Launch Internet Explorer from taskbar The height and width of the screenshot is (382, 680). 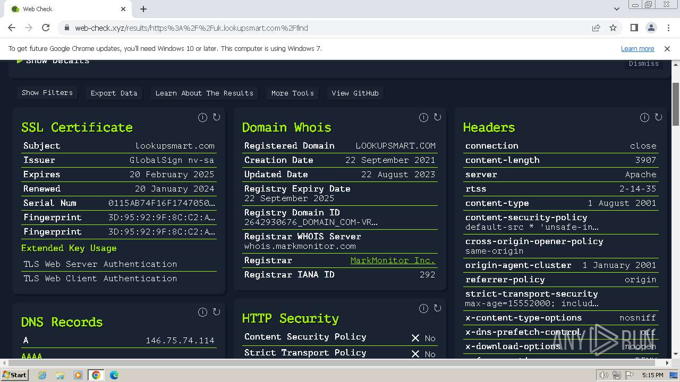click(42, 375)
